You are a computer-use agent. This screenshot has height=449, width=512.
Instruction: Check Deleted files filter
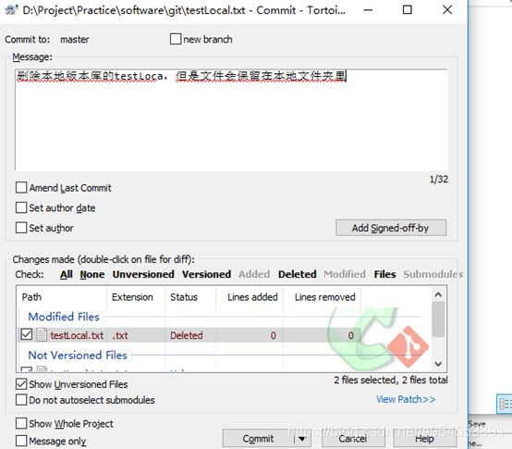298,274
